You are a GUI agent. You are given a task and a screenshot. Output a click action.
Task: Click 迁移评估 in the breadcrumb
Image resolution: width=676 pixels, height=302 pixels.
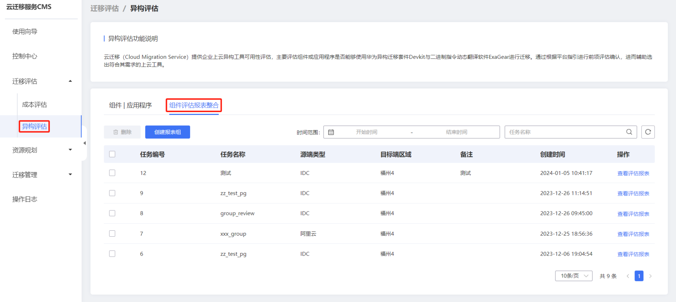104,9
